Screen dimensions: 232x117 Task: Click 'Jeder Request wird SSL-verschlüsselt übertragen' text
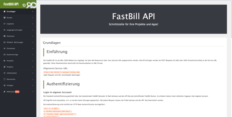point(62,75)
